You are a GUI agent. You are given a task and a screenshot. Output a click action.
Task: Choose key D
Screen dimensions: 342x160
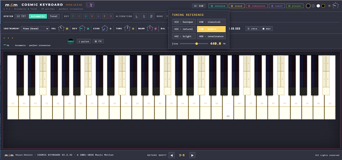(x=92, y=16)
